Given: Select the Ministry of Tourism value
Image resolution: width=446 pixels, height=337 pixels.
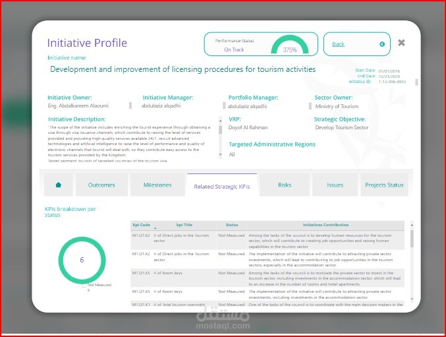Looking at the screenshot, I should [337, 106].
